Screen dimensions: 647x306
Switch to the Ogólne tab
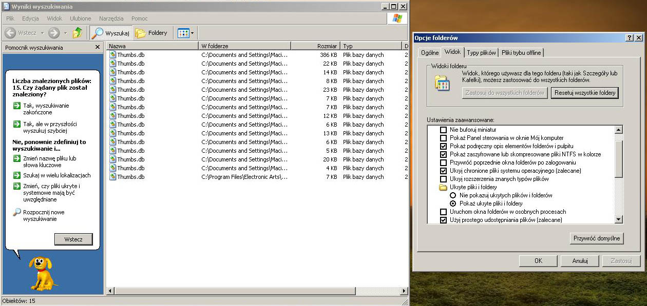430,53
